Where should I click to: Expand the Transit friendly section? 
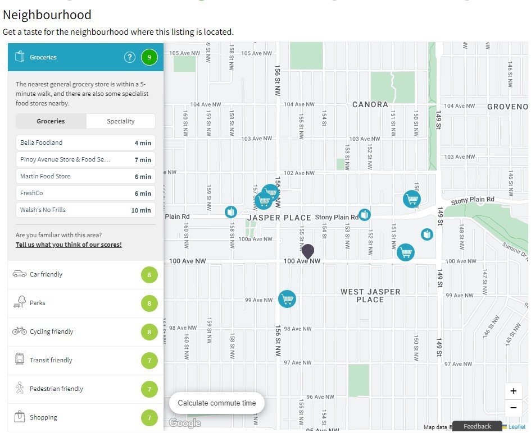pos(85,360)
